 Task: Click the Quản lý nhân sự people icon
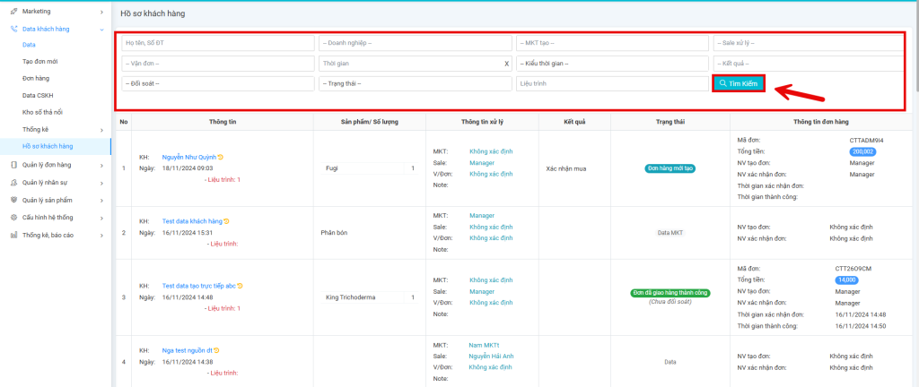click(13, 182)
